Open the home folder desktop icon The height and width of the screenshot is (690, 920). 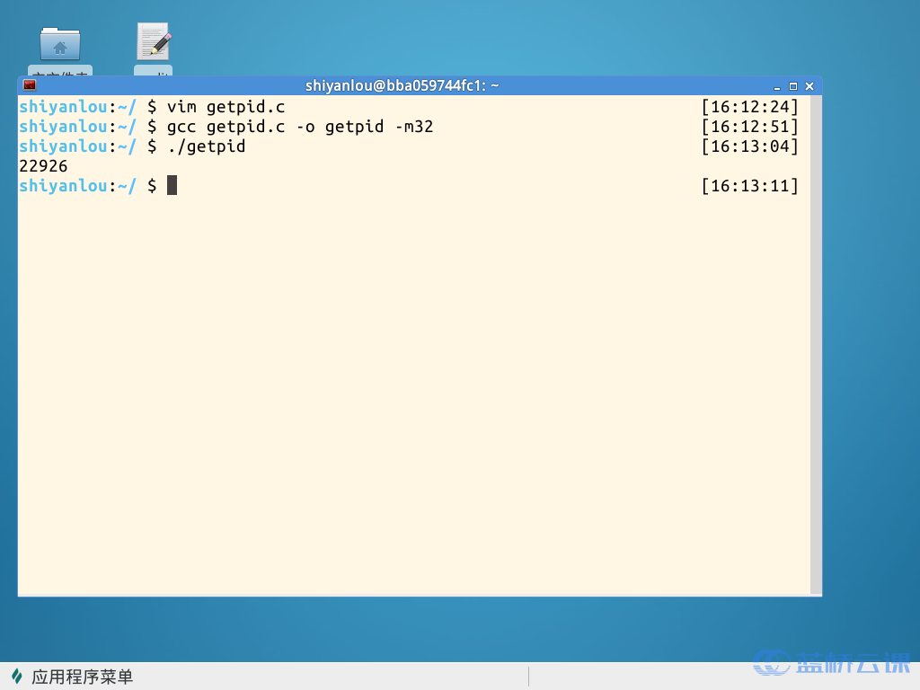pyautogui.click(x=60, y=43)
